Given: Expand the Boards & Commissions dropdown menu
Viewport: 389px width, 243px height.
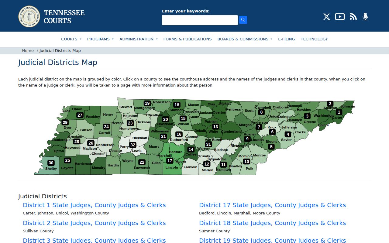Looking at the screenshot, I should point(245,39).
